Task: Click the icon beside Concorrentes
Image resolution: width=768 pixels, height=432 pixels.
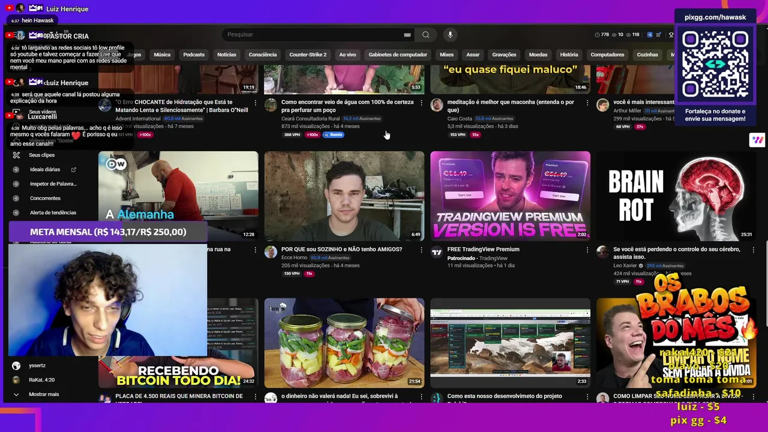Action: [x=16, y=199]
